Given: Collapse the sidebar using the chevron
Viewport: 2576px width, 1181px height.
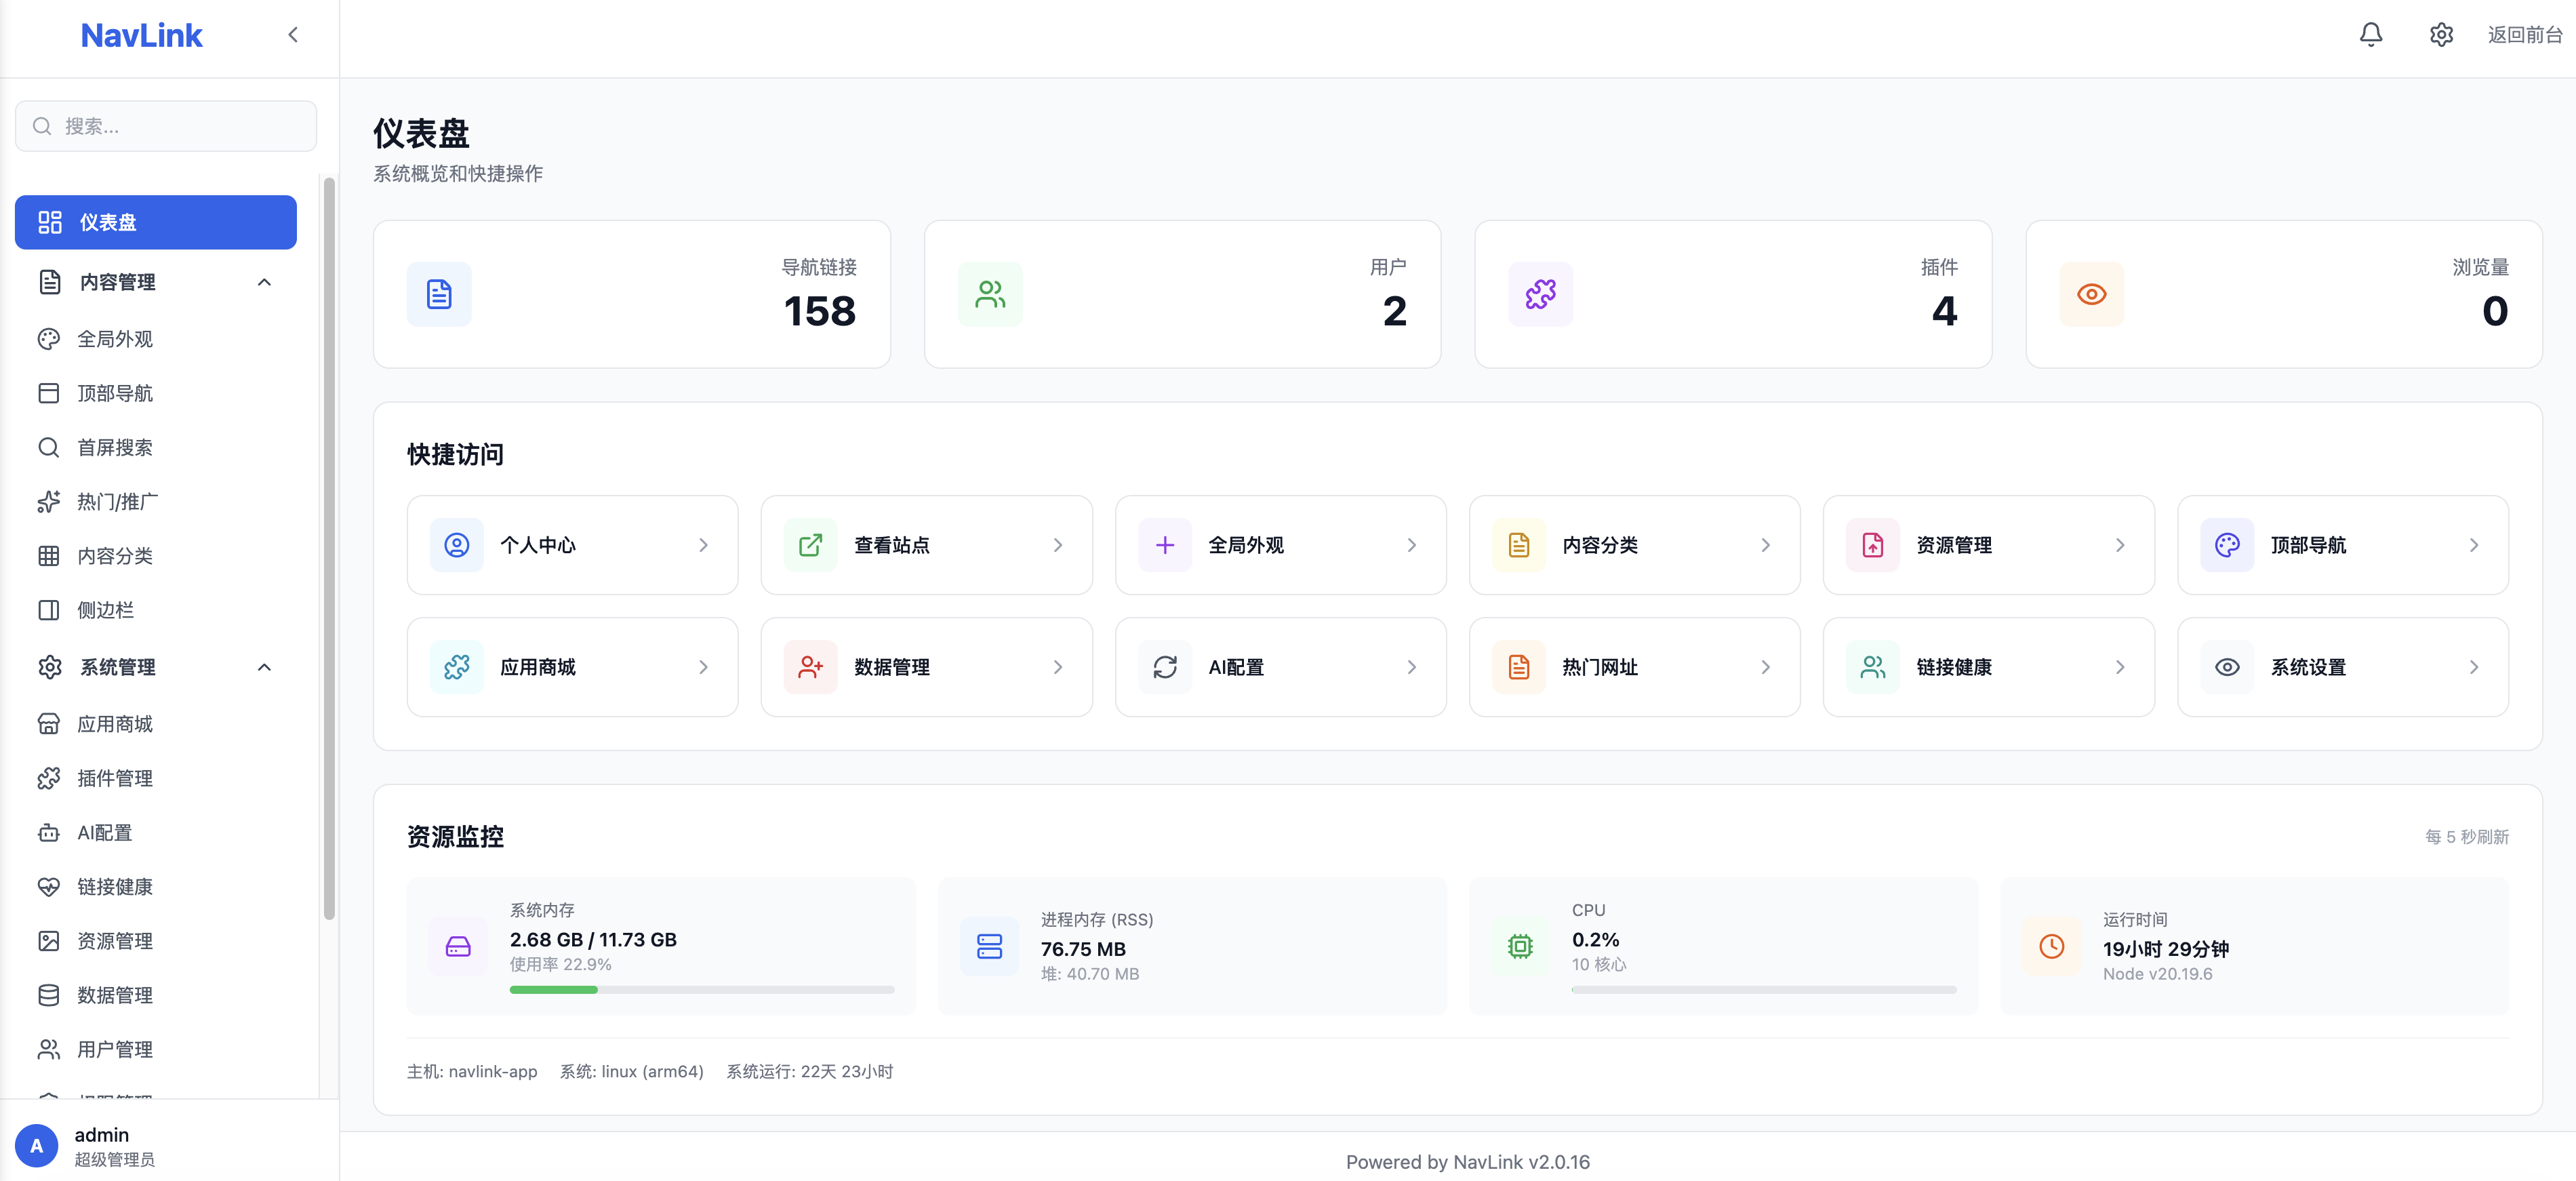Looking at the screenshot, I should tap(293, 34).
